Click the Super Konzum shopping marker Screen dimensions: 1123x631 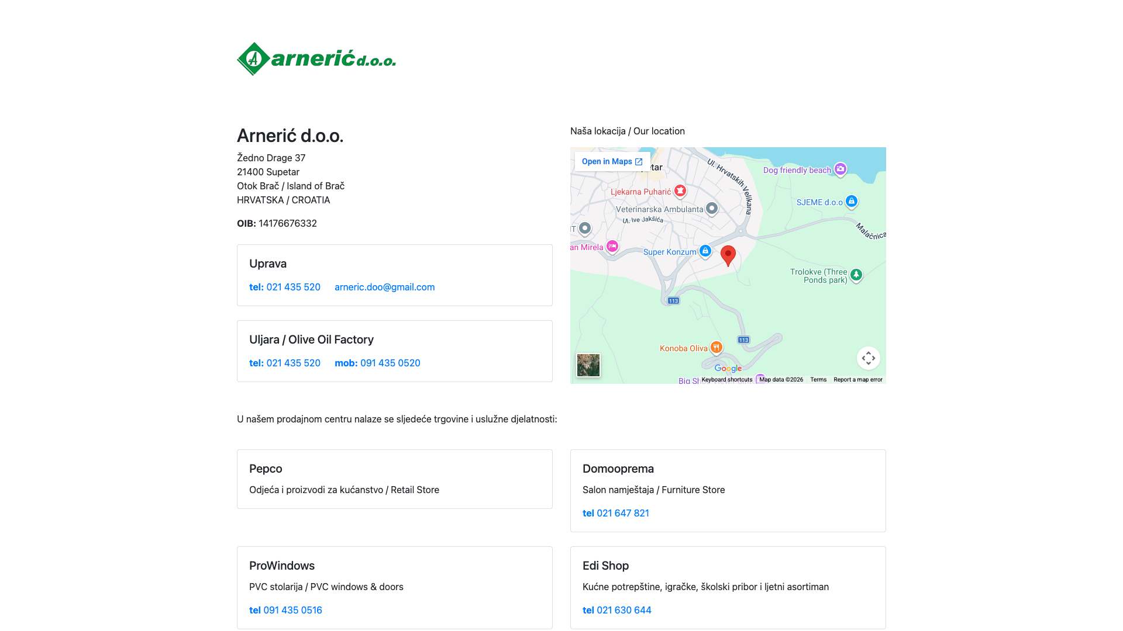[x=705, y=251]
